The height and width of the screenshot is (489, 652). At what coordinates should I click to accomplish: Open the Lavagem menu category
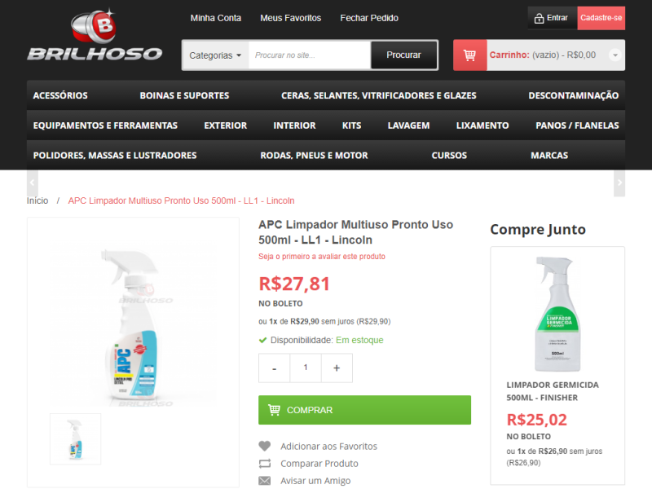point(408,126)
